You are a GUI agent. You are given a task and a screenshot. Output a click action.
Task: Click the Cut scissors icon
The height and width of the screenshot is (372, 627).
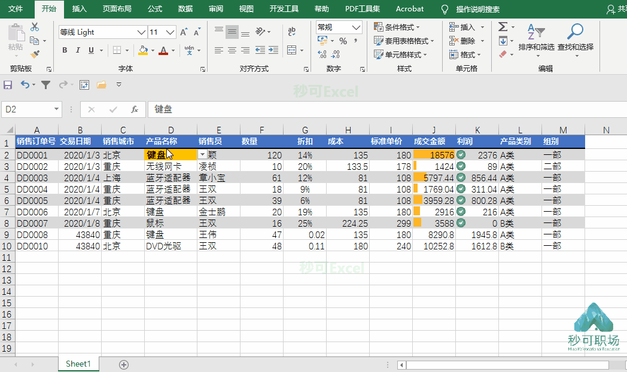pos(35,27)
